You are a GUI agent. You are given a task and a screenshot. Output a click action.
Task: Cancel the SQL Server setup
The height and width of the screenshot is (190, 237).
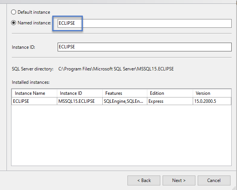point(214,180)
